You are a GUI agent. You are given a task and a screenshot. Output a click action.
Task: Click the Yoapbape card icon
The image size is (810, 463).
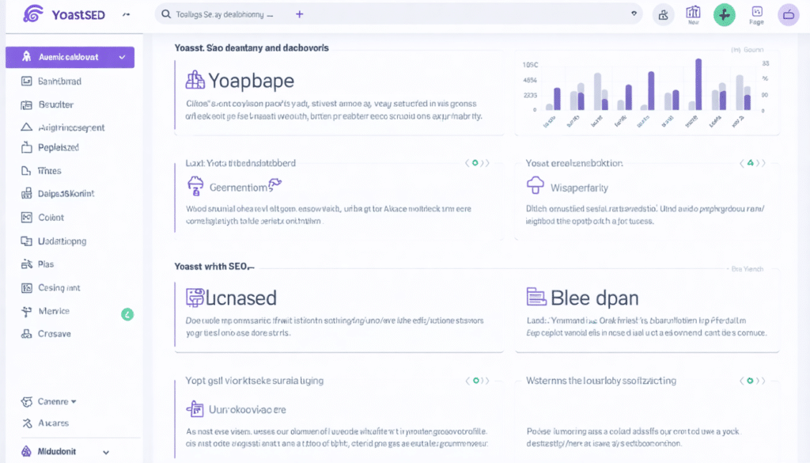195,80
